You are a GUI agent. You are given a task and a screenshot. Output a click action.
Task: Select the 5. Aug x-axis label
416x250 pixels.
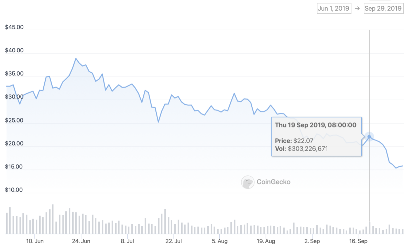[220, 241]
